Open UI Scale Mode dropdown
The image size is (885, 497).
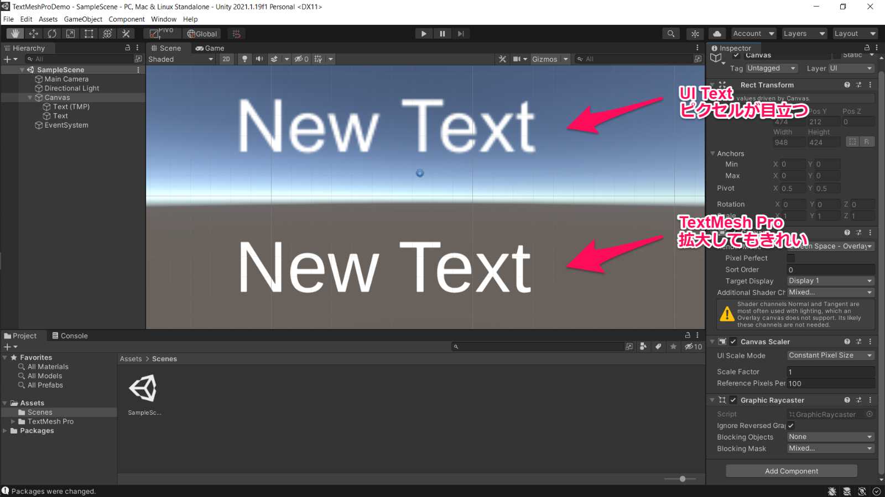831,356
